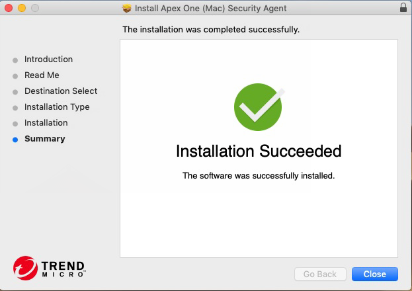Click the lock icon in title bar
Viewport: 412px width, 291px height.
click(x=403, y=8)
